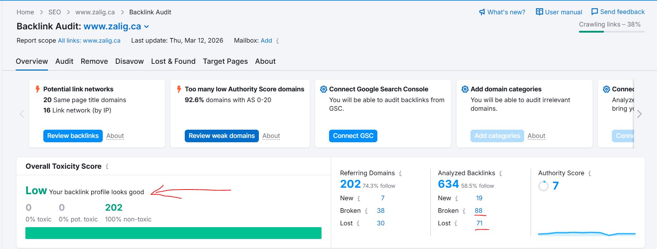Click the Crawling links progress bar

tap(612, 32)
